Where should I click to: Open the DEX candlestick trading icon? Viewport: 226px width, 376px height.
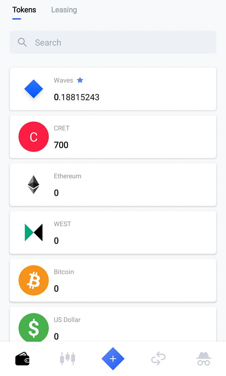pyautogui.click(x=68, y=359)
